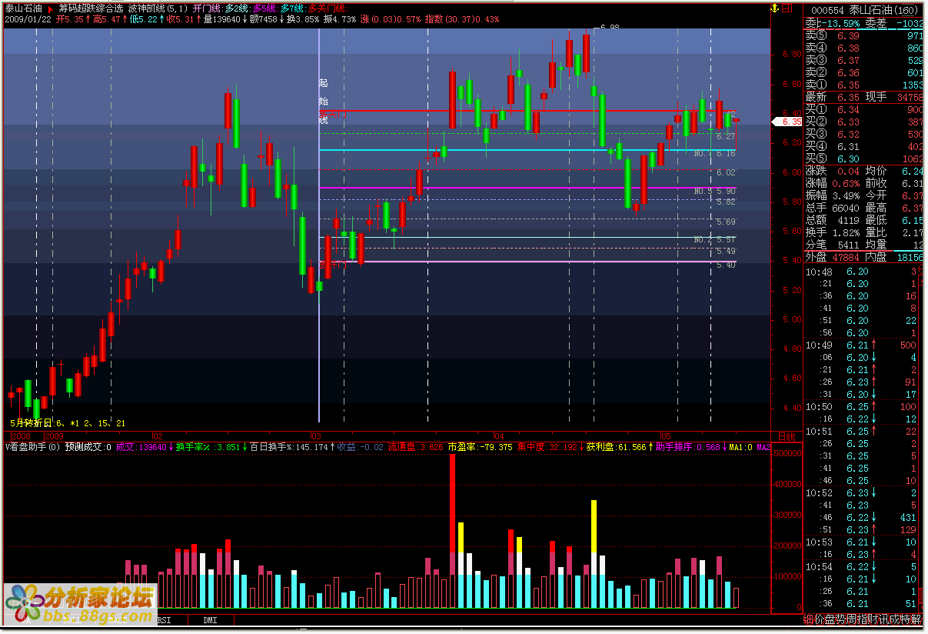The width and height of the screenshot is (928, 634).
Task: Click the date 2009/01/22 in info bar
Action: click(27, 19)
